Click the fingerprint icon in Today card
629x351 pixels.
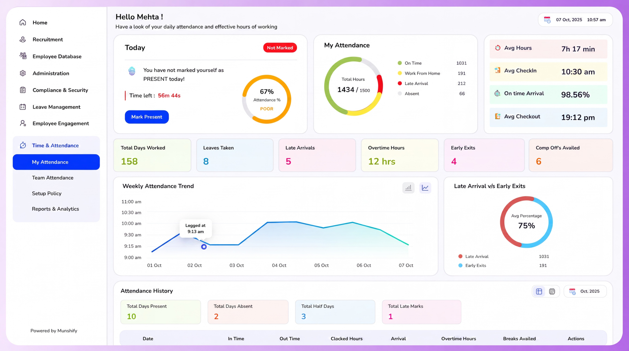[x=132, y=71]
